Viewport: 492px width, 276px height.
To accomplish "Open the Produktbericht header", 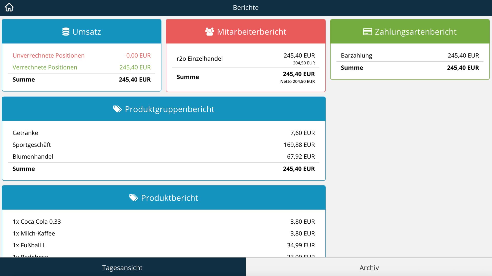I will point(164,198).
